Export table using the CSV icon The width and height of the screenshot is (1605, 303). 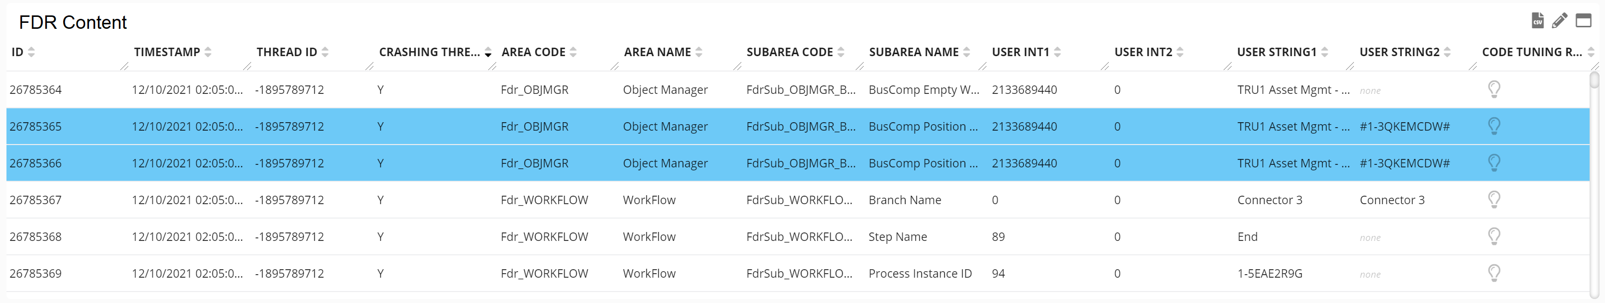pyautogui.click(x=1537, y=20)
